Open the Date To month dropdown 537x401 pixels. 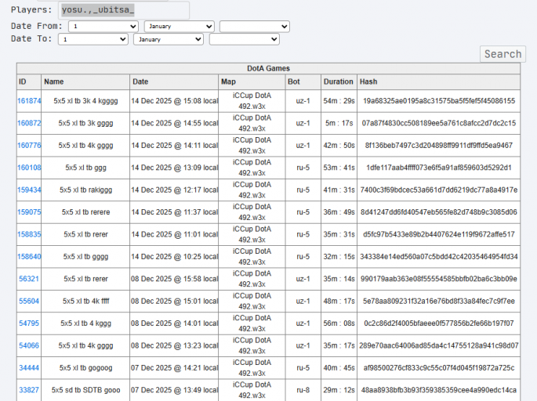tap(169, 39)
